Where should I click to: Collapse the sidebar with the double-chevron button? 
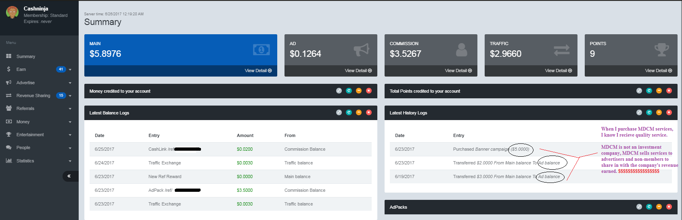[70, 176]
